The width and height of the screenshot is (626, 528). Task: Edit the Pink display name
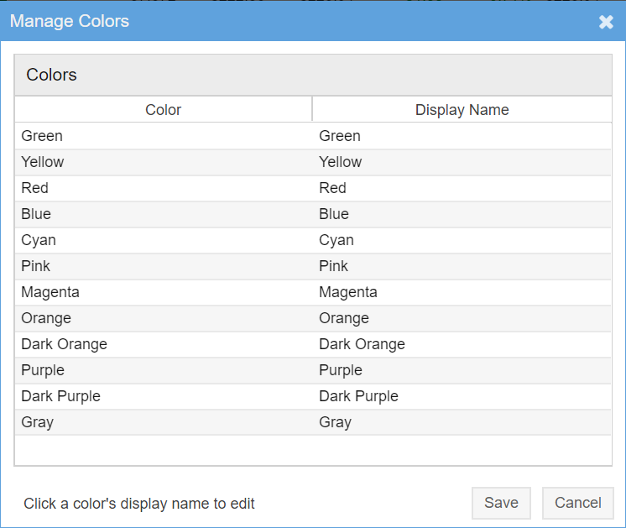point(462,266)
